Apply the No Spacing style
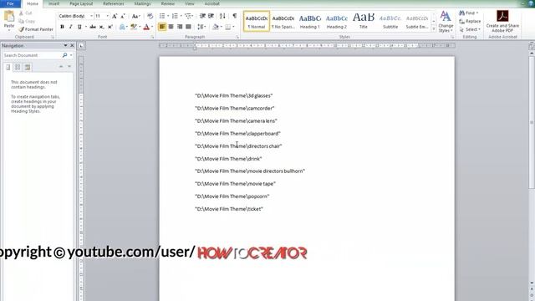The image size is (535, 301). click(x=283, y=21)
